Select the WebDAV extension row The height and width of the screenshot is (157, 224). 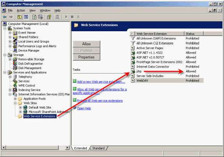pyautogui.click(x=167, y=80)
